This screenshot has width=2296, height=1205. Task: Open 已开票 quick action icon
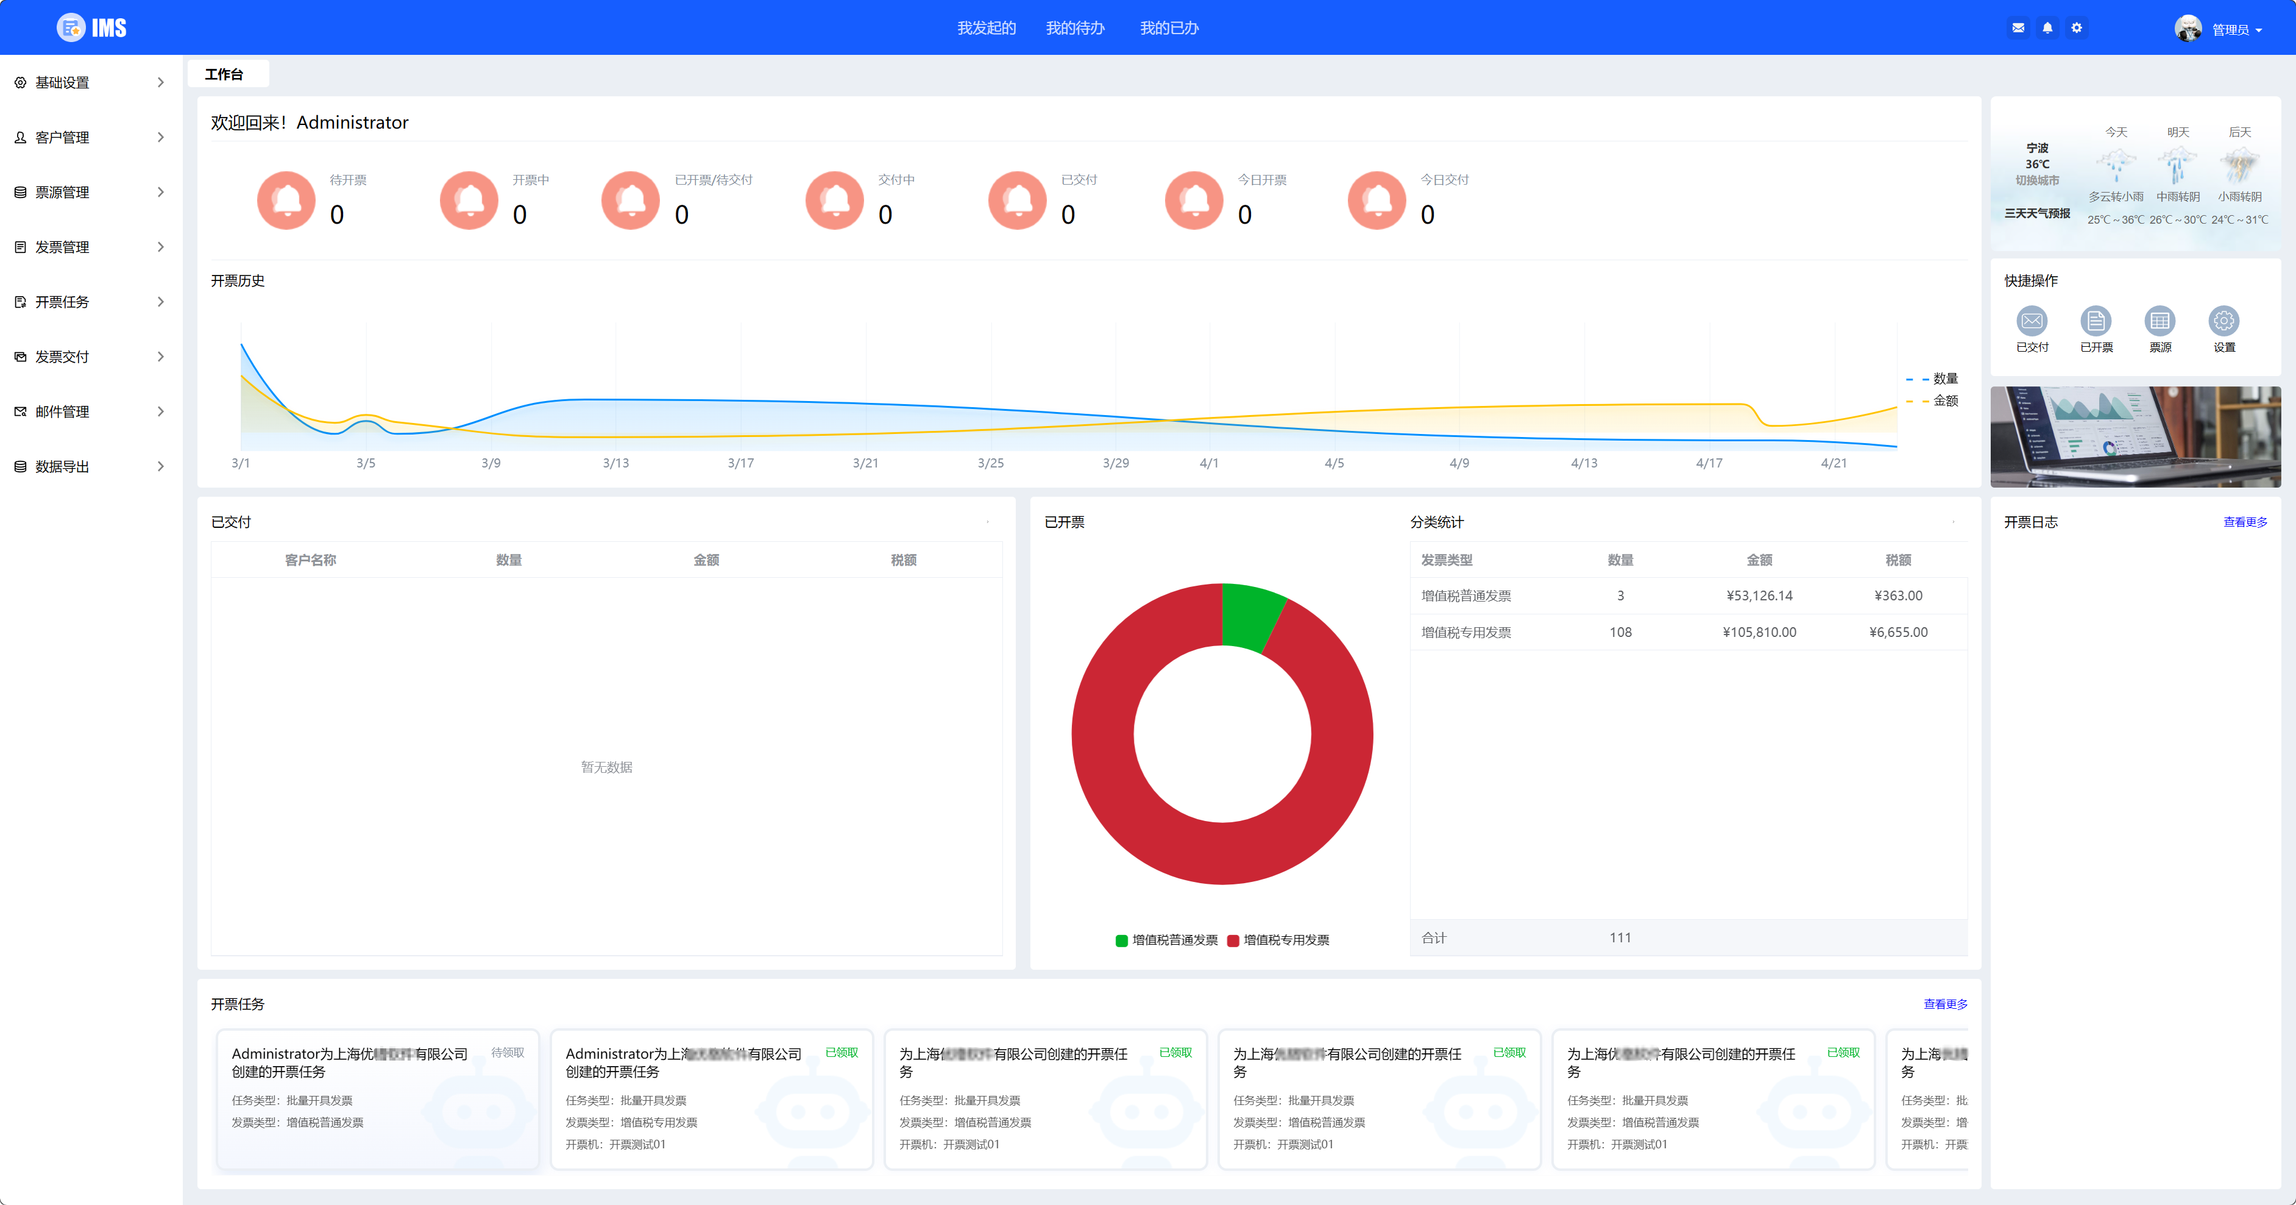pos(2096,321)
